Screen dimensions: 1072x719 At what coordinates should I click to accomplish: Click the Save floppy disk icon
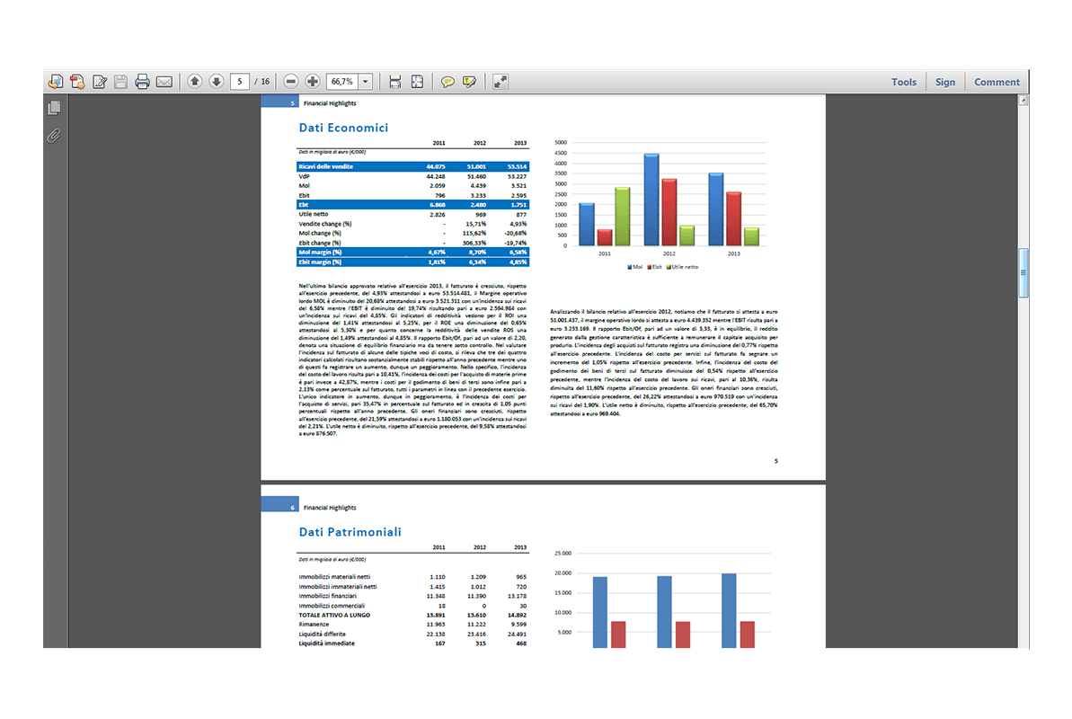(121, 82)
